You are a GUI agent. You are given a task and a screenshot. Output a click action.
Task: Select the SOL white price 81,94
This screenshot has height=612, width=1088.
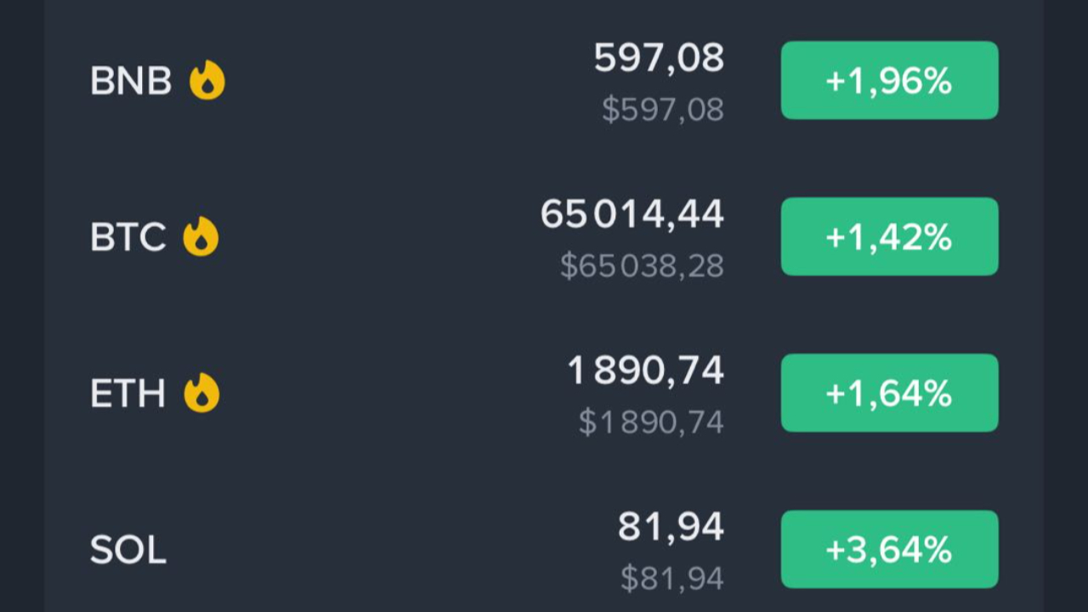coord(671,527)
